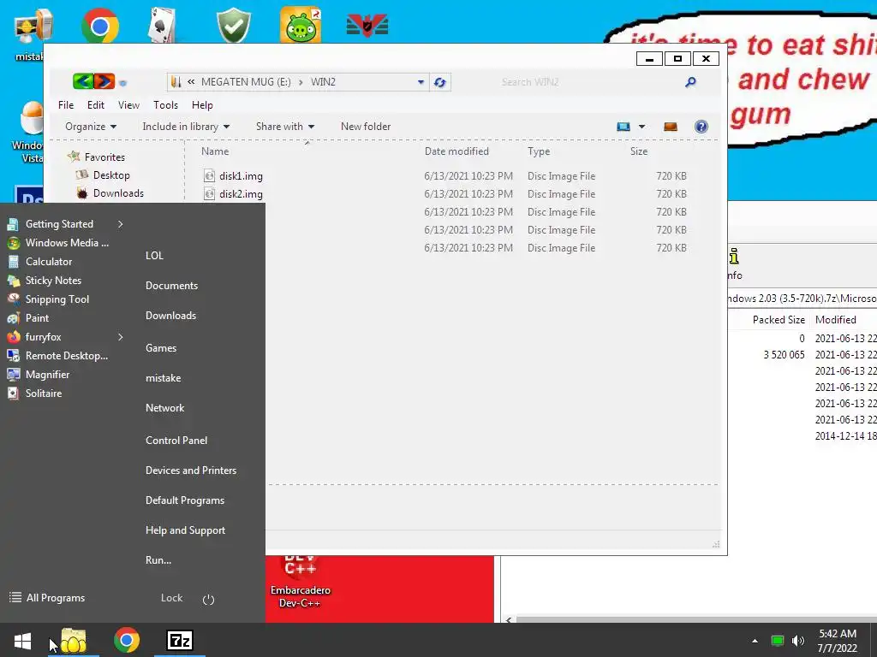Click the green back arrow in Explorer
The width and height of the screenshot is (877, 657).
tap(83, 81)
